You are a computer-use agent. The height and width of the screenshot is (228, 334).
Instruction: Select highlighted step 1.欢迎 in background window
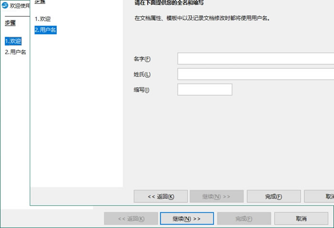click(13, 41)
